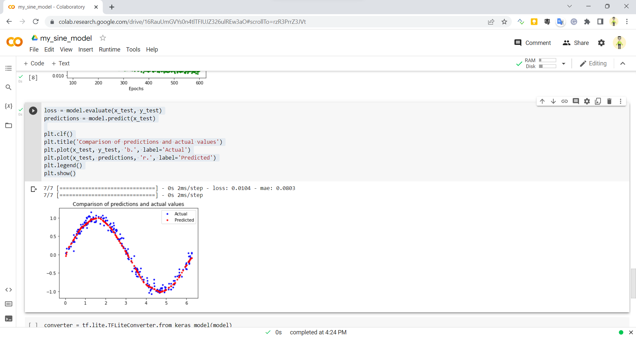Open the find and replace search icon
Screen dimensions: 636x337
click(x=9, y=87)
